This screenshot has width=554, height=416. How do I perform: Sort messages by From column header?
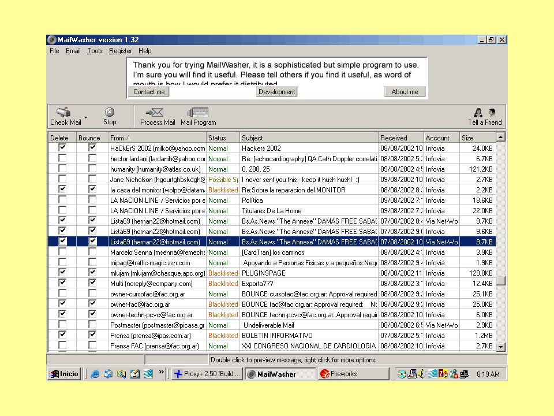(x=157, y=138)
